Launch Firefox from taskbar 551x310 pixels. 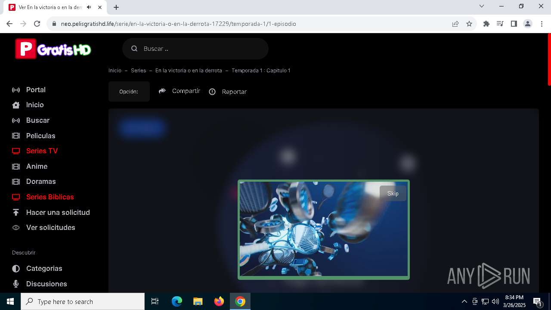coord(219,301)
